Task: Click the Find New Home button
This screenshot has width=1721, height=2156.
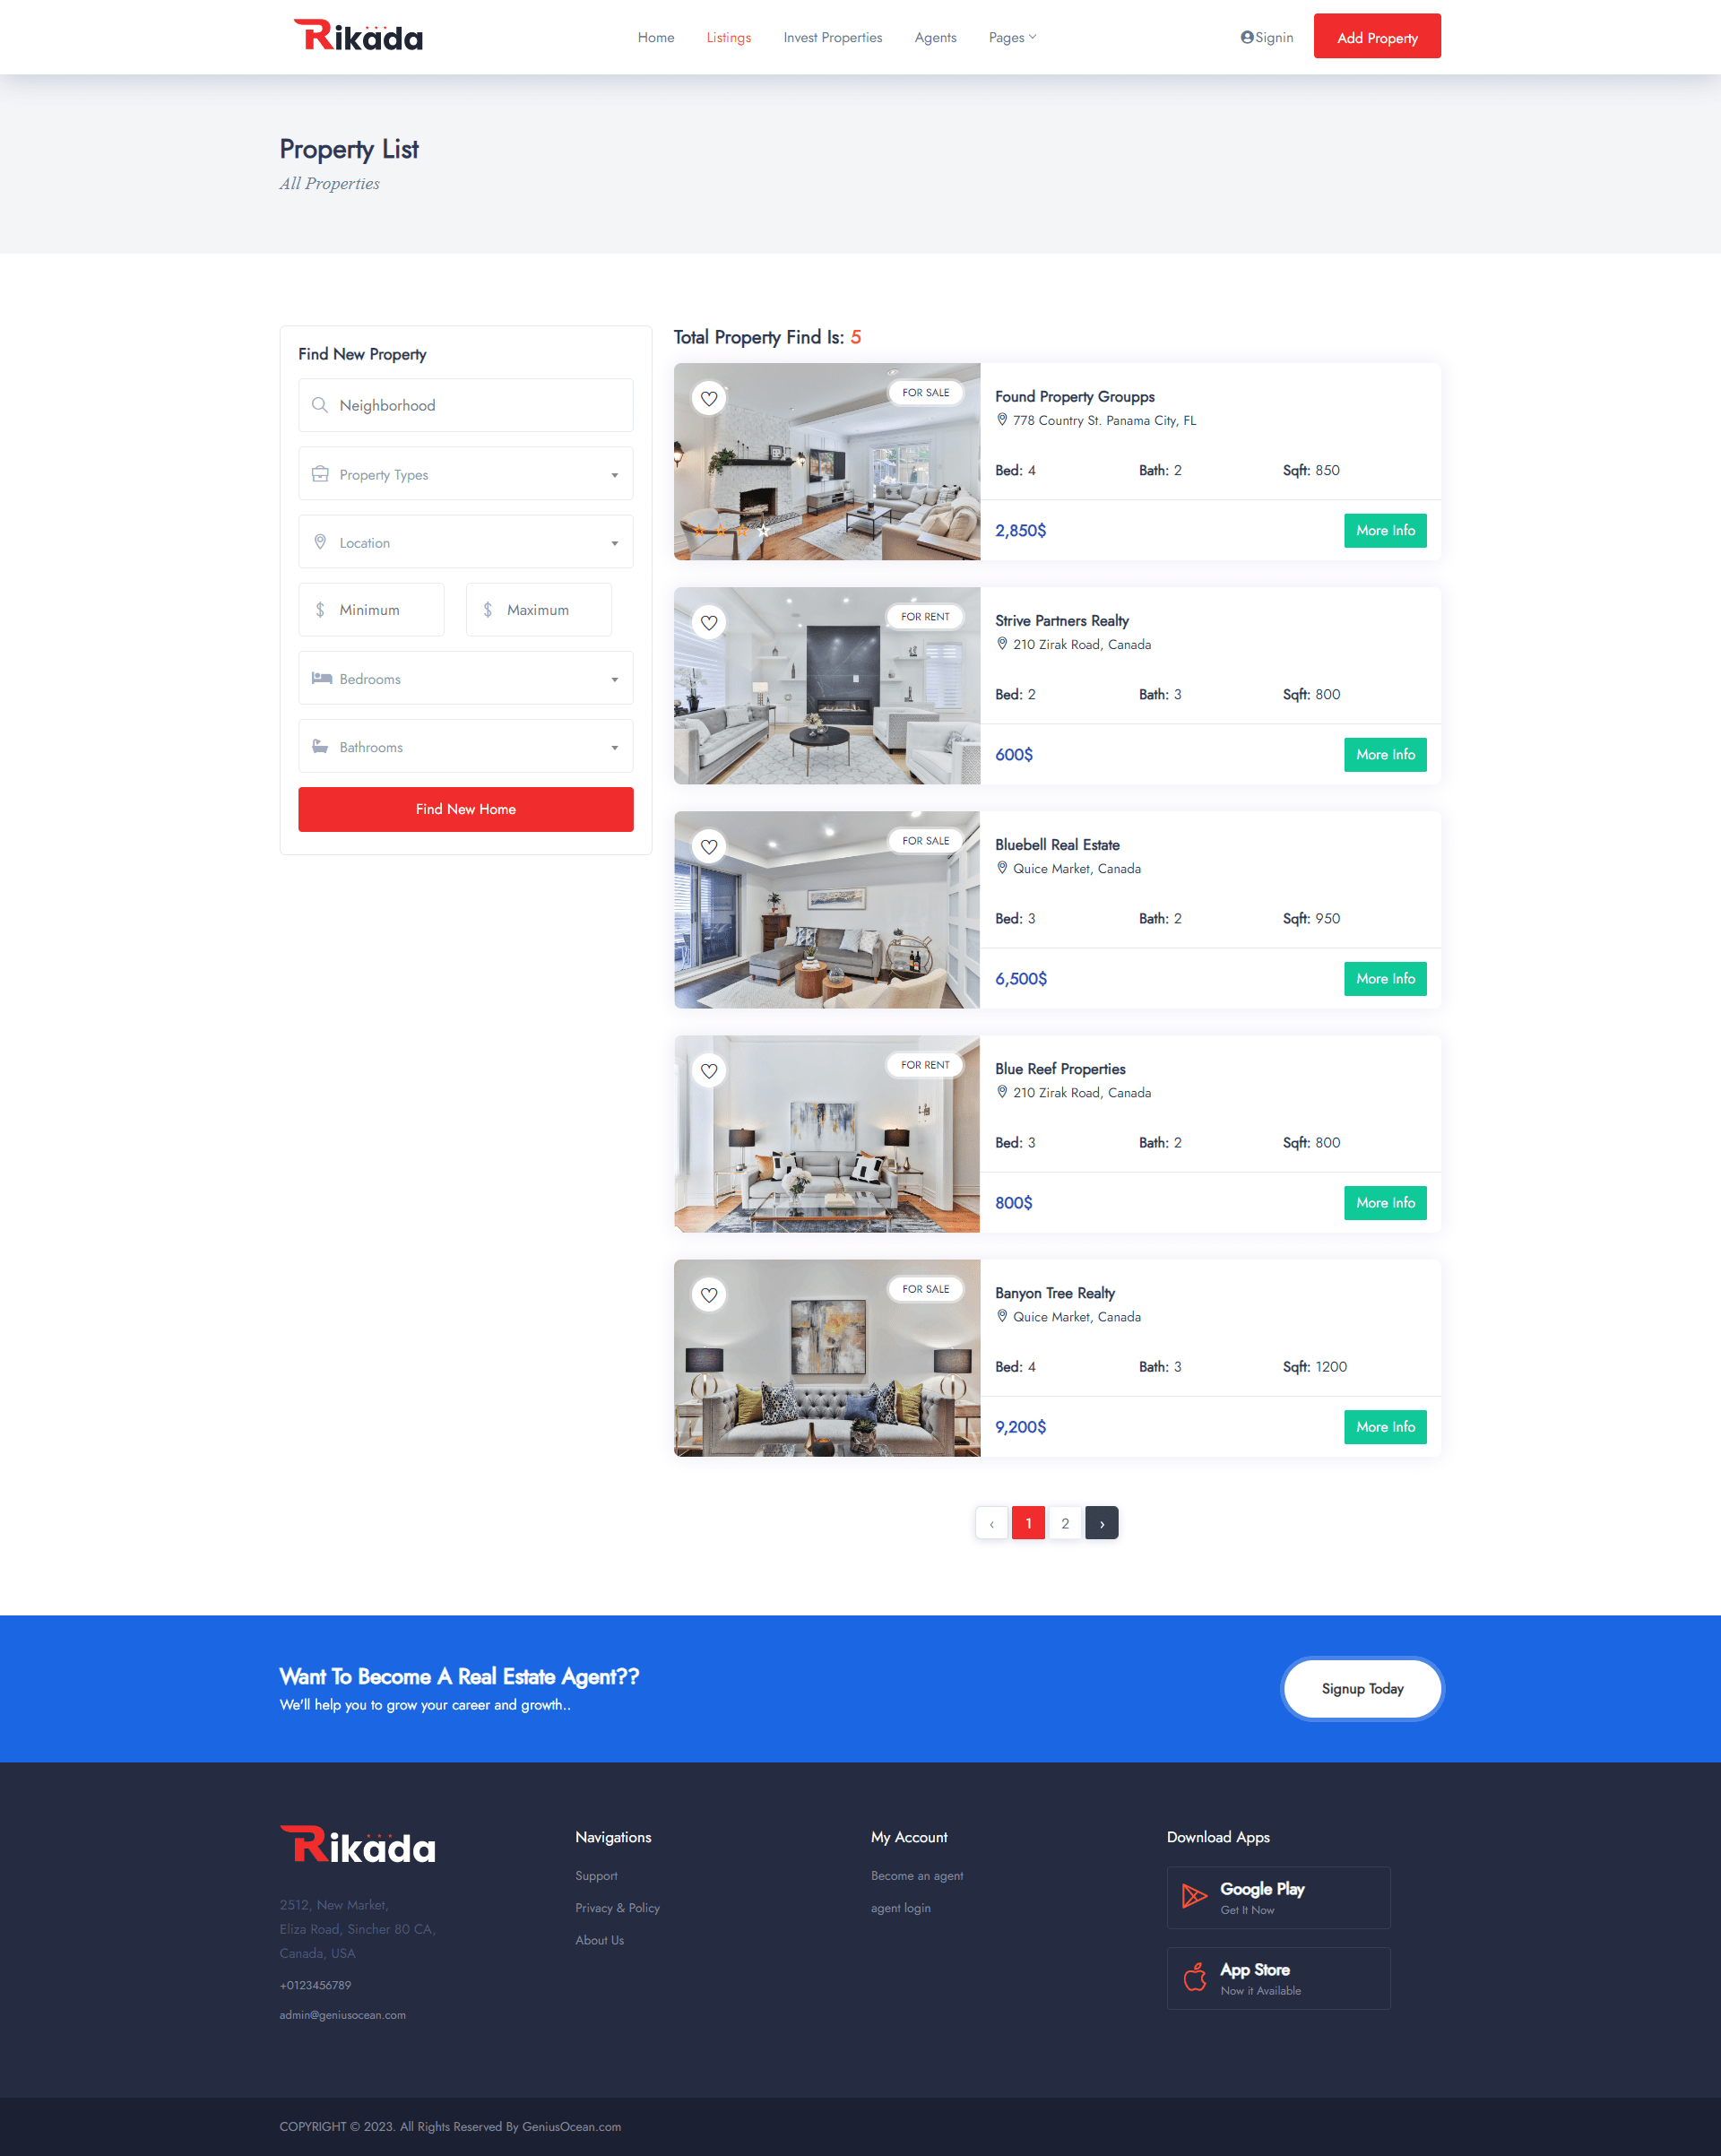Action: (x=465, y=809)
